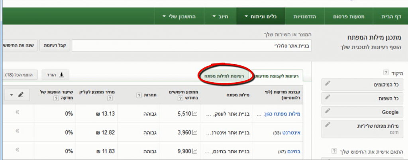Viewport: 408px width, 160px height.
Task: Click מתכנן מילות המפתח heading
Action: point(375,38)
